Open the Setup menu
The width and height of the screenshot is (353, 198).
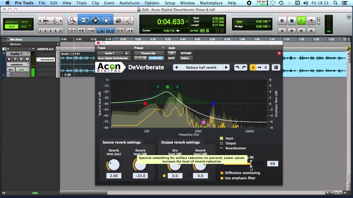170,3
